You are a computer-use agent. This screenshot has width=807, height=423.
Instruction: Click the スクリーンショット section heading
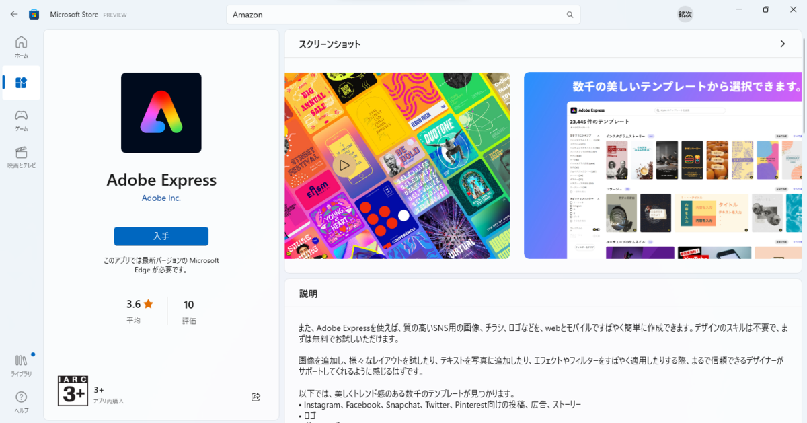click(x=330, y=44)
